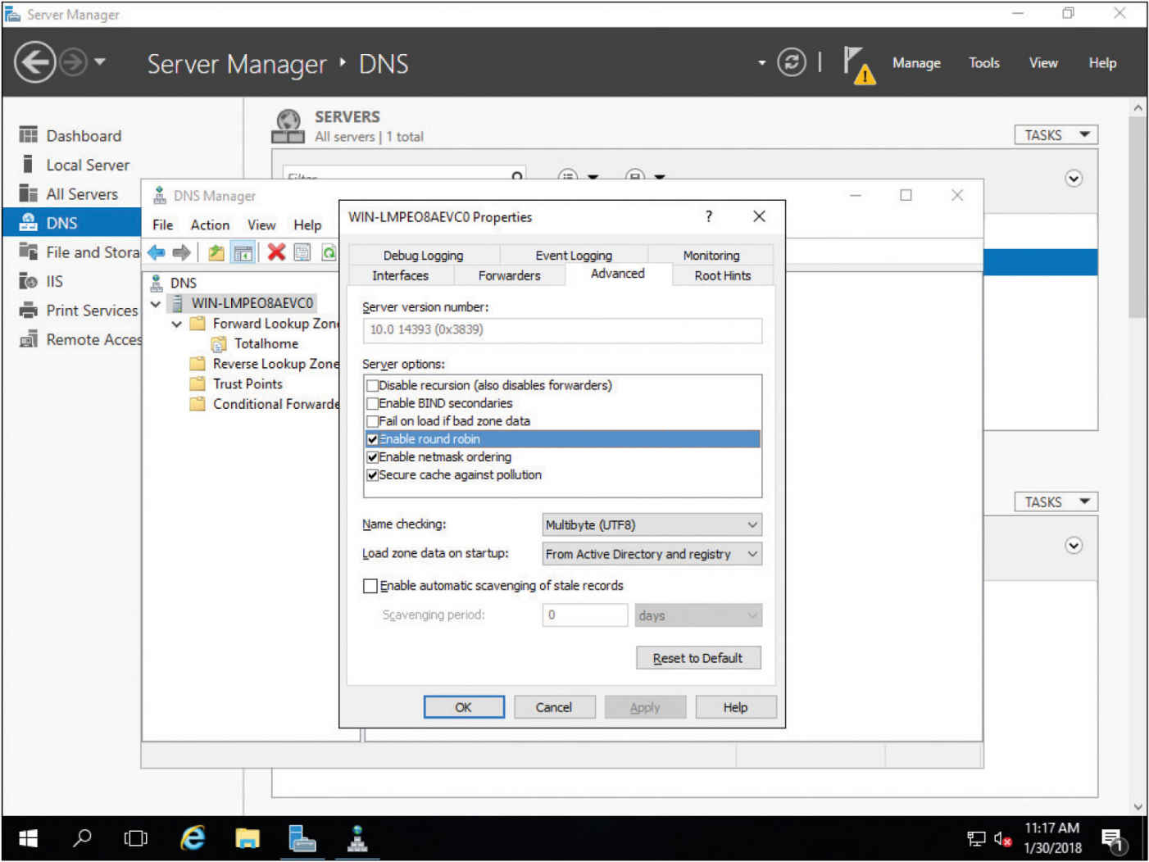
Task: Open the Tools menu in Server Manager
Action: click(983, 63)
